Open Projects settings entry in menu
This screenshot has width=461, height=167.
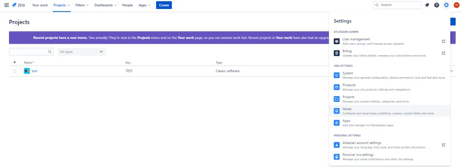coord(390,99)
